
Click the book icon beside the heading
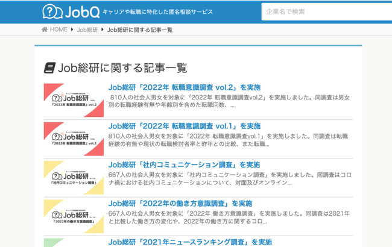click(49, 67)
